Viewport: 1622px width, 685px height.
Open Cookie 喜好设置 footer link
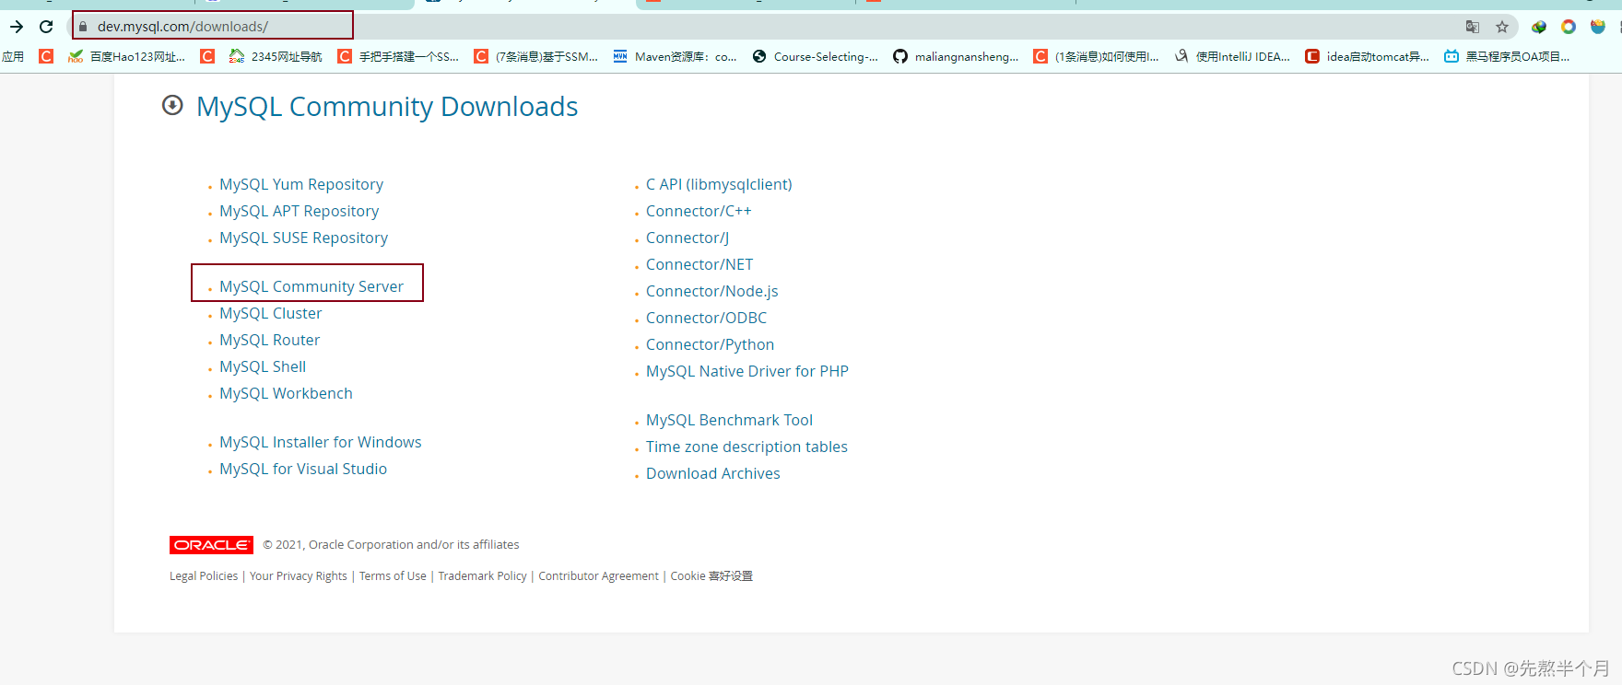[x=711, y=576]
